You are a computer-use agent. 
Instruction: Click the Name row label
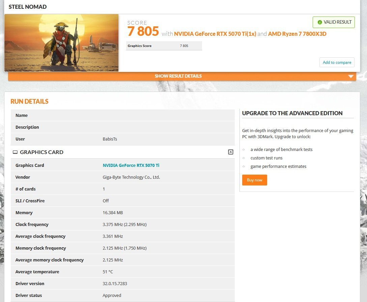(22, 115)
